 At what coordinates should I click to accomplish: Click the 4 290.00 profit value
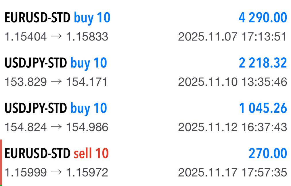[x=263, y=18]
